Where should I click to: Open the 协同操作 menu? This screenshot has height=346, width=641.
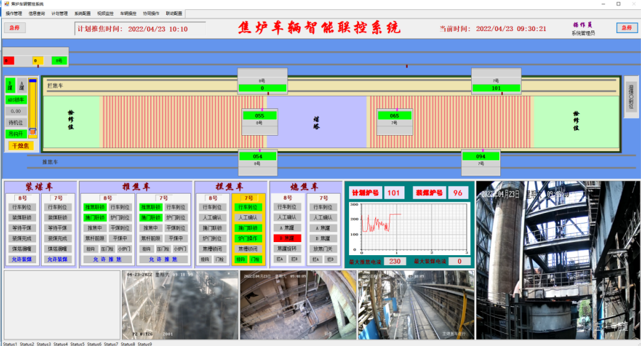pyautogui.click(x=151, y=14)
